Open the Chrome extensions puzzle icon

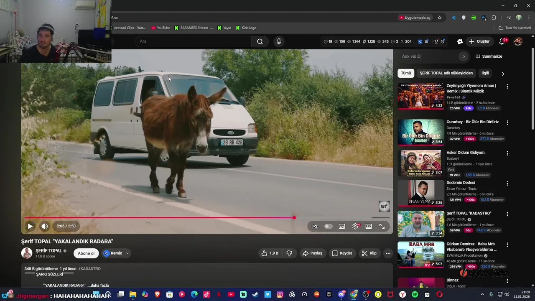click(494, 18)
